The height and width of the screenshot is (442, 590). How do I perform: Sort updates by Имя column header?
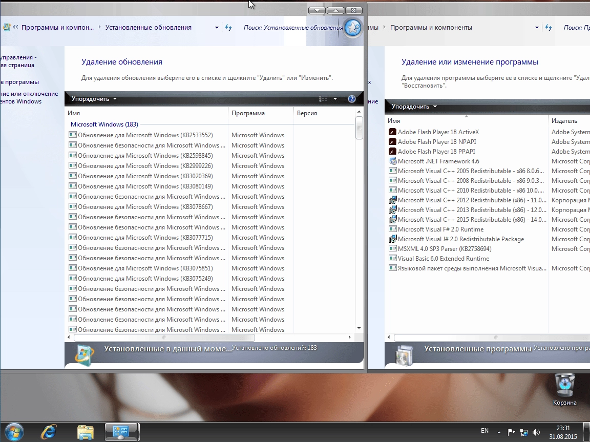click(147, 113)
